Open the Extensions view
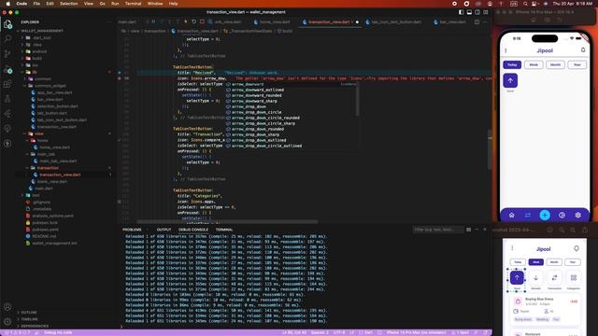 tap(7, 84)
